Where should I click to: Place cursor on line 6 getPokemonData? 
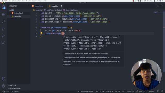[x=59, y=28]
